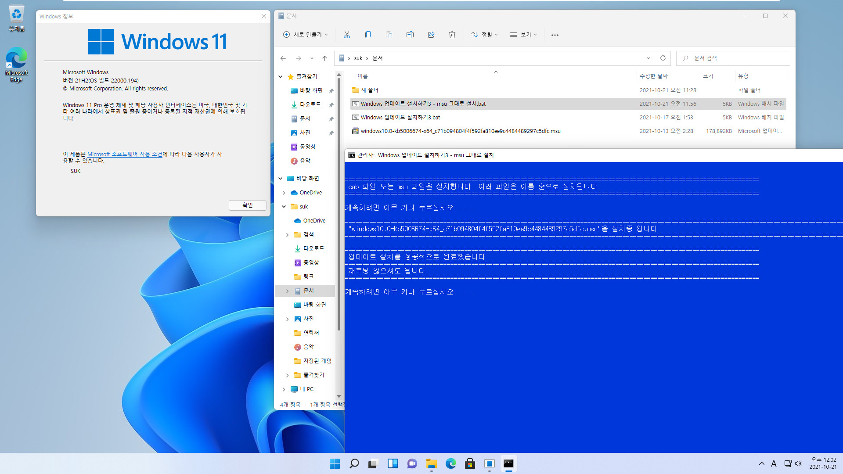Screen dimensions: 843x474
Task: Collapse the 바탕 화면 tree root
Action: pos(281,178)
